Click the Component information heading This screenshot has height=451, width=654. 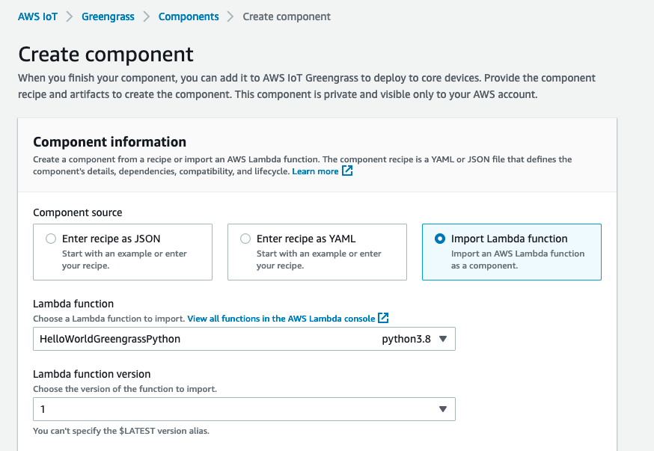[110, 142]
